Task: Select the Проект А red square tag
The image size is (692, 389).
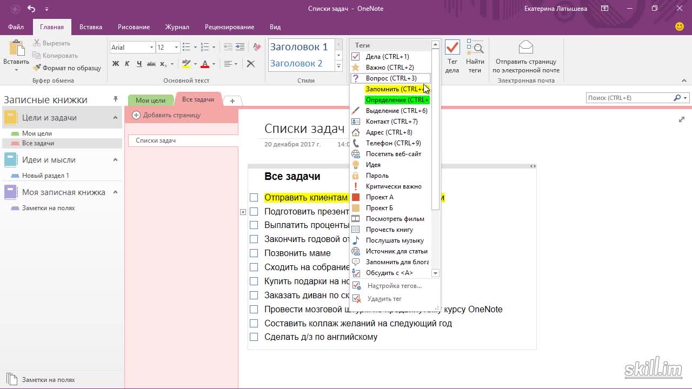Action: pos(390,197)
